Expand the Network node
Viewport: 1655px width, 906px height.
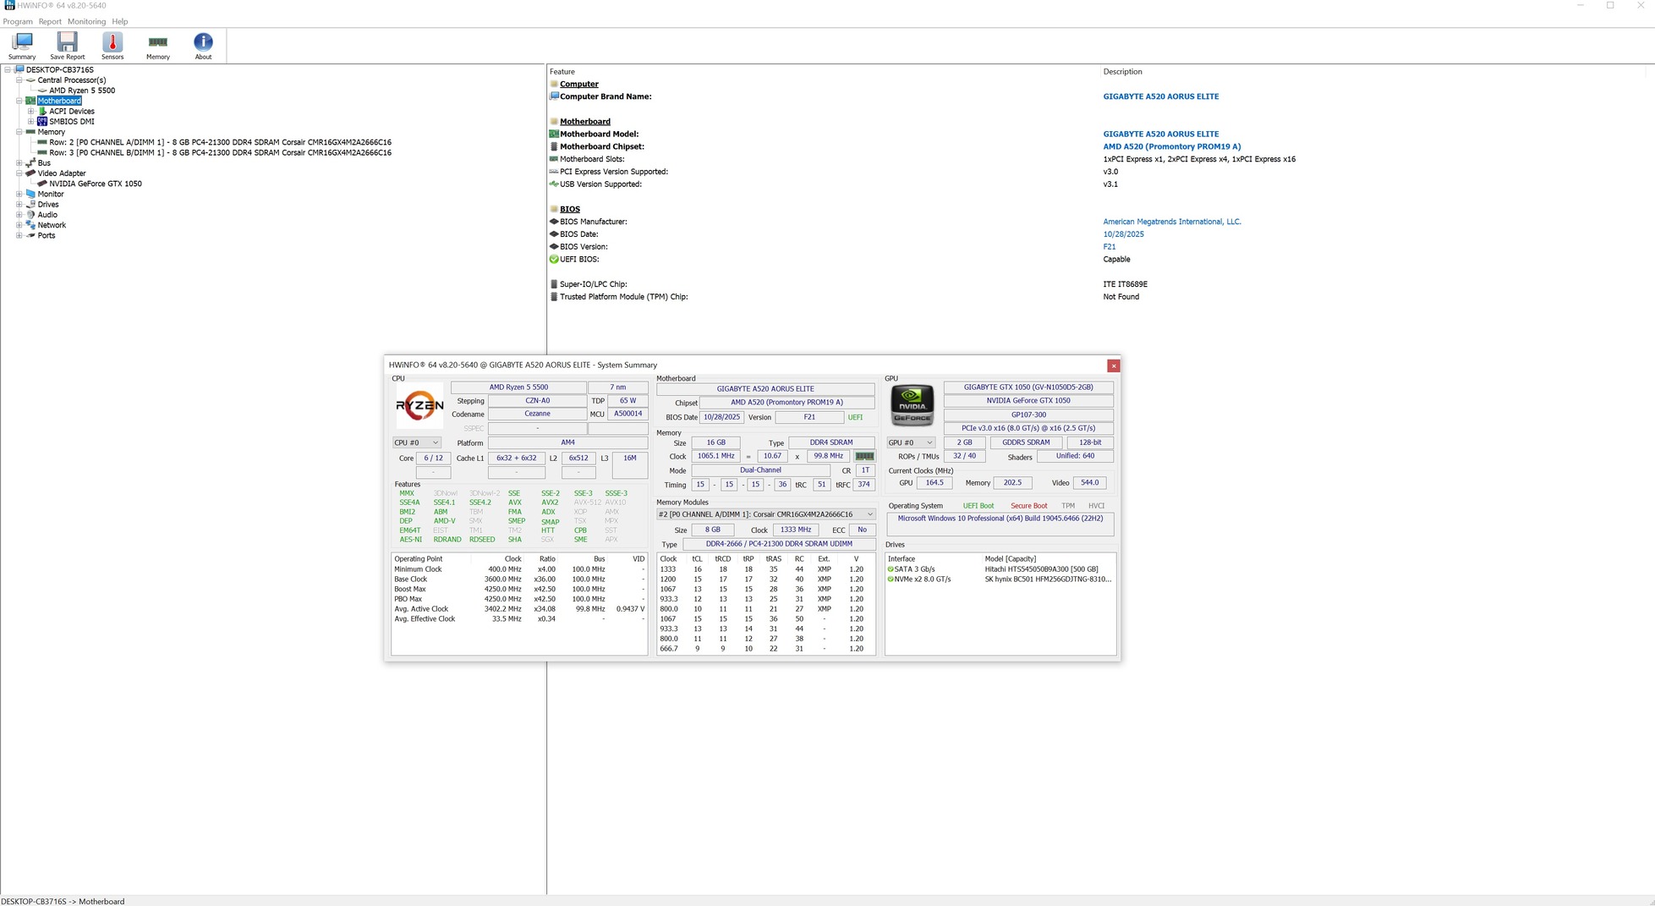pyautogui.click(x=19, y=225)
